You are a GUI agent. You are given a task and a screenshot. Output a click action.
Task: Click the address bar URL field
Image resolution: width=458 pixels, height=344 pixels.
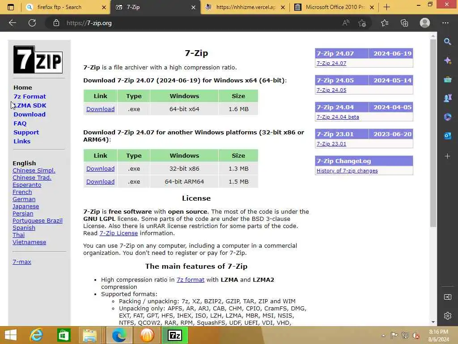pos(193,23)
